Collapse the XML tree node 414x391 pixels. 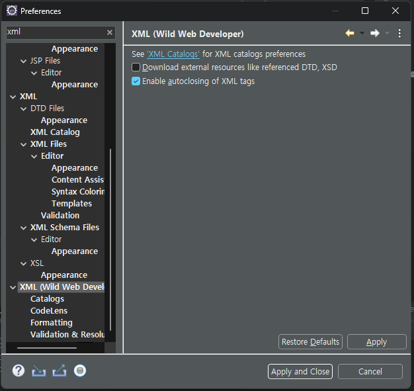pos(13,97)
